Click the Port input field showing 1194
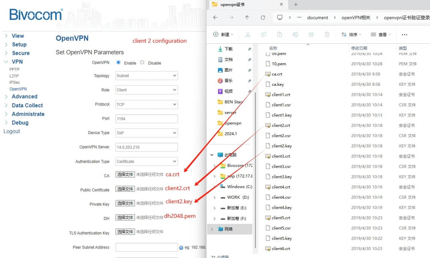Screen dimensions: 430x258 (x=146, y=118)
